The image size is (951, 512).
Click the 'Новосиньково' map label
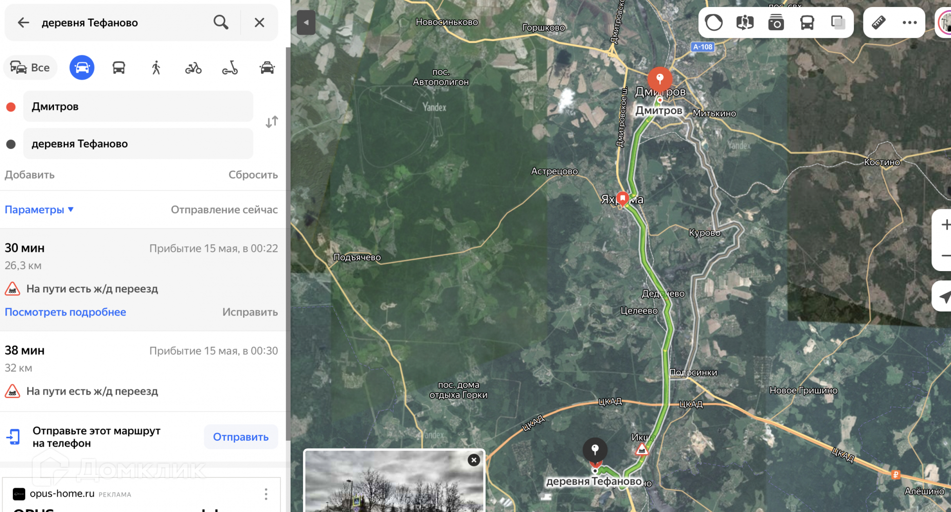447,22
